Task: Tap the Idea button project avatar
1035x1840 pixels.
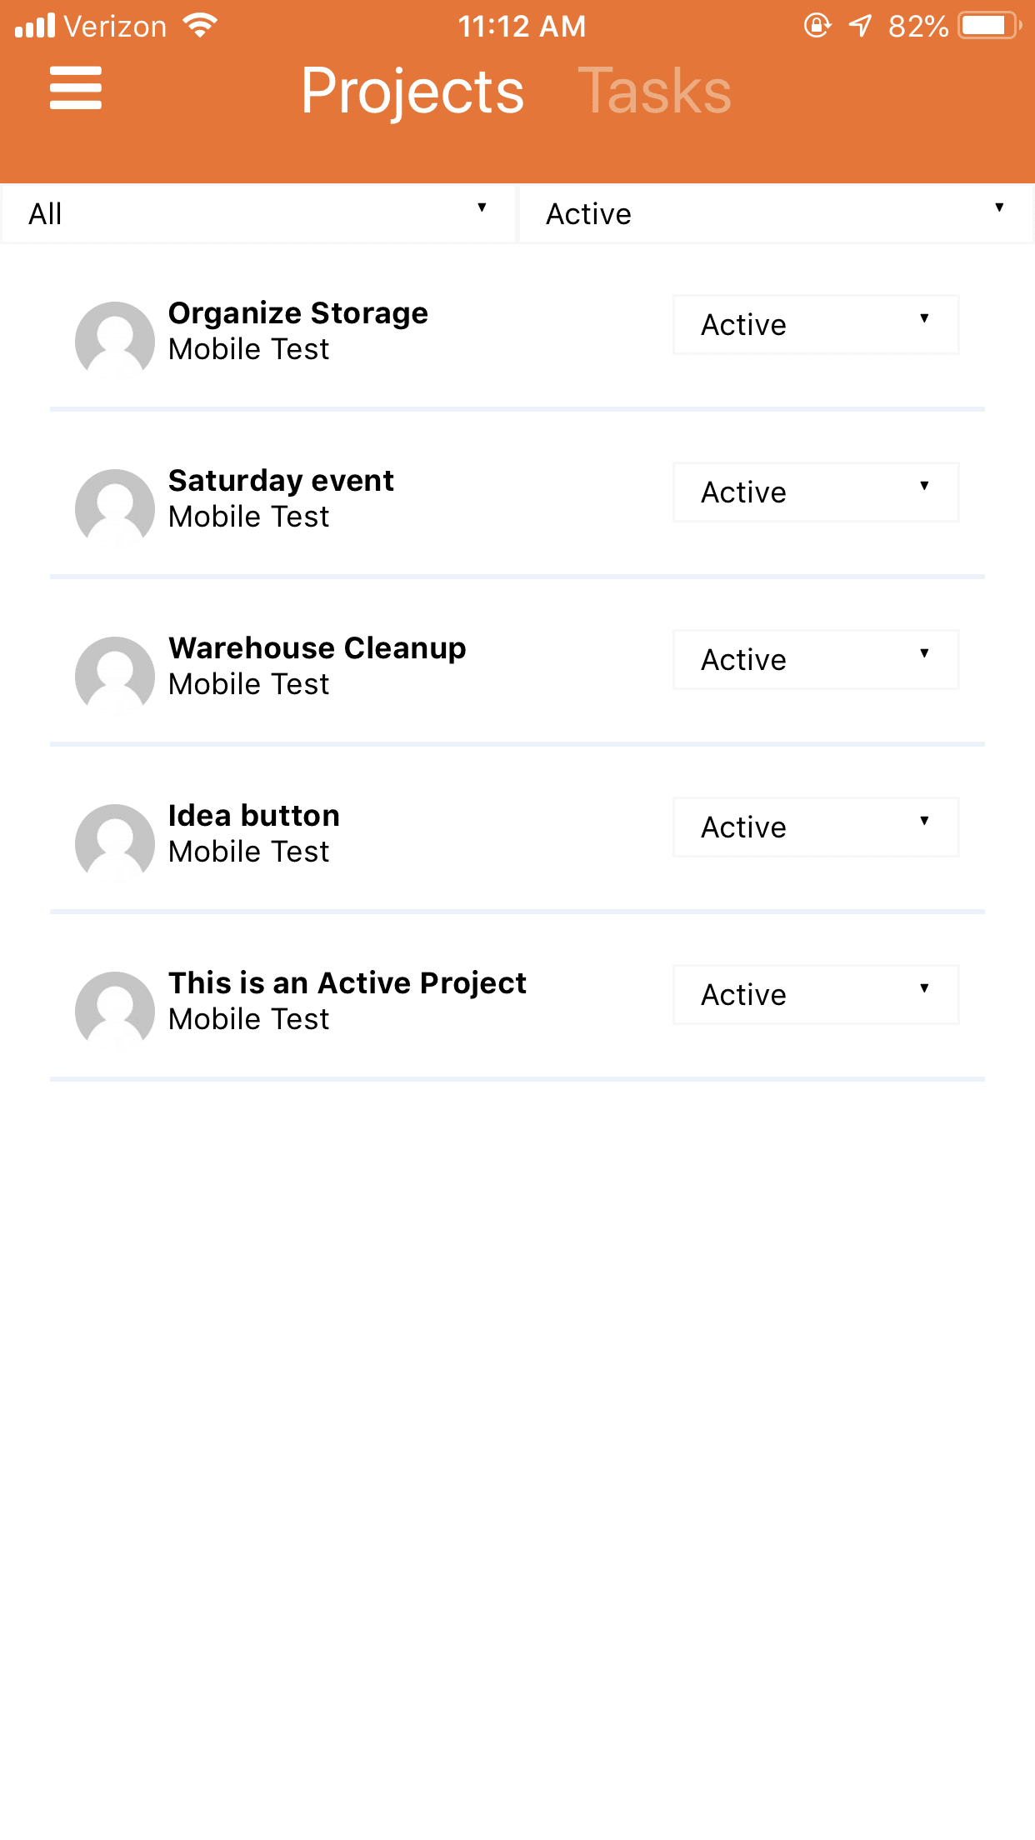Action: [x=115, y=842]
